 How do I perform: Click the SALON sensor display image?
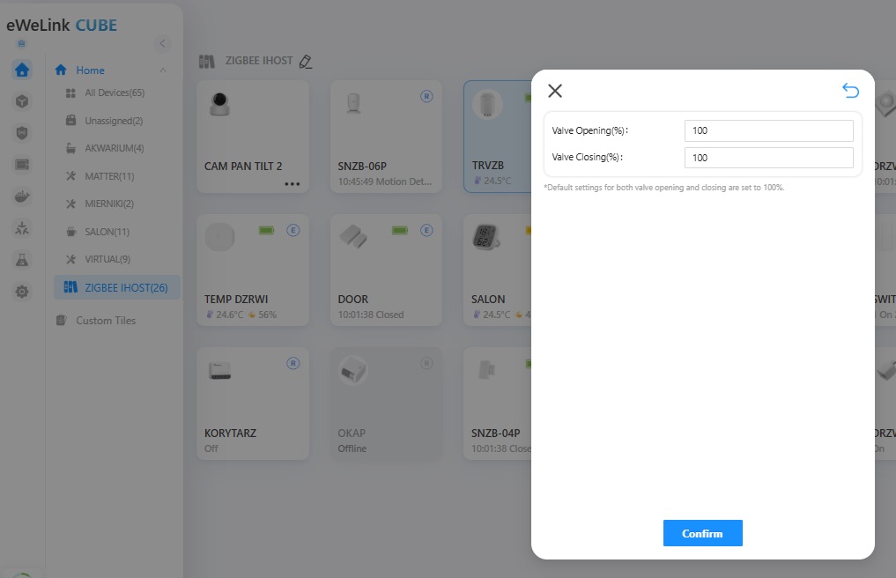pos(486,237)
